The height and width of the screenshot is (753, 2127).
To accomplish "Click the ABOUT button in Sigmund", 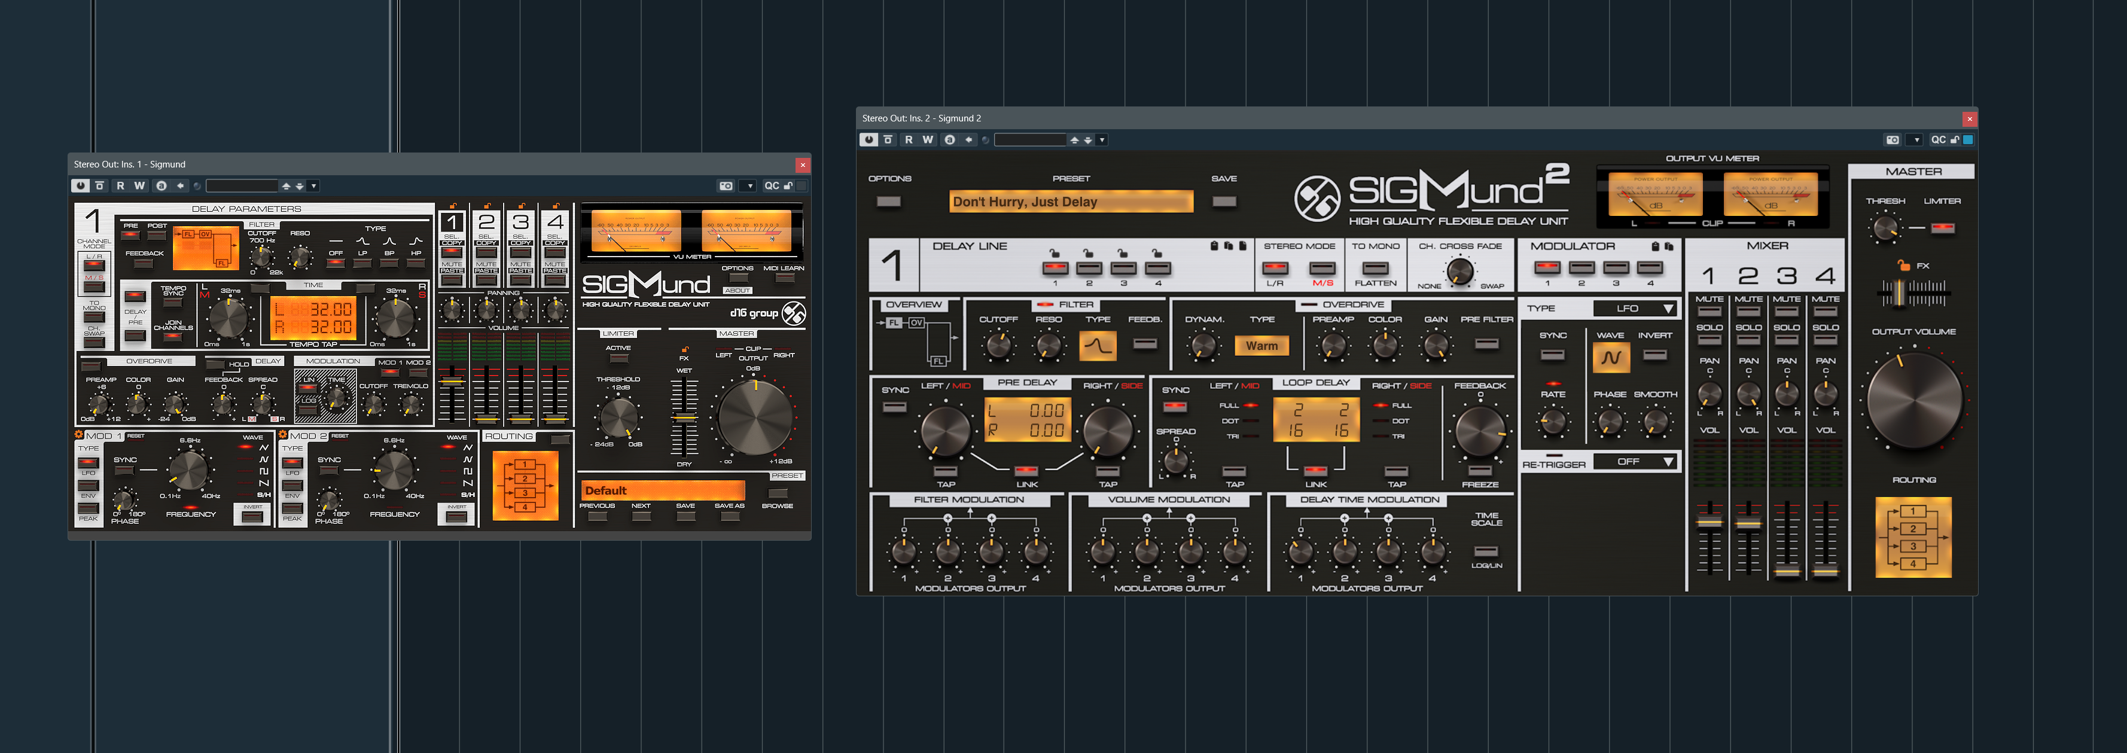I will (x=738, y=290).
